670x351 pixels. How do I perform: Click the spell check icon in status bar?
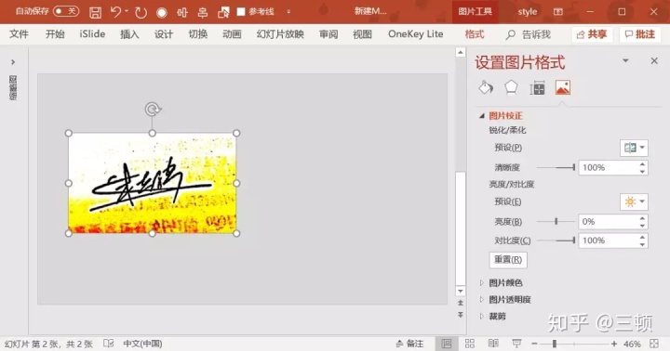tap(109, 344)
